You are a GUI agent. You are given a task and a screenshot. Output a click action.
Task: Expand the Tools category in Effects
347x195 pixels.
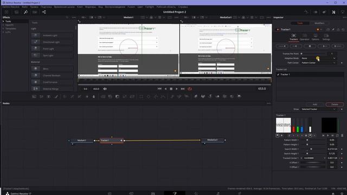(x=3, y=22)
